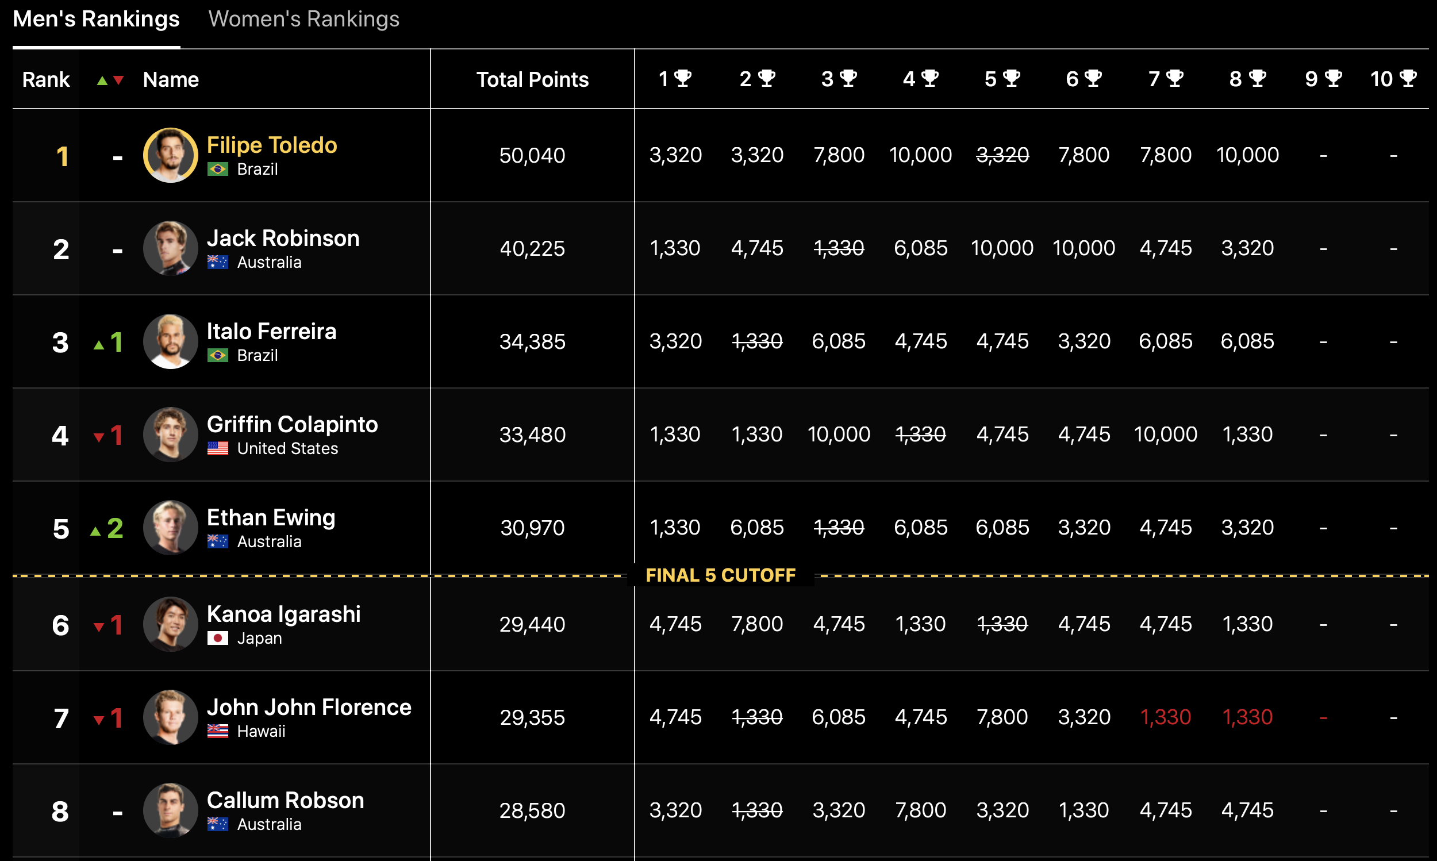Click Griffin Colapinto's name
Screen dimensions: 1437x861
[292, 425]
